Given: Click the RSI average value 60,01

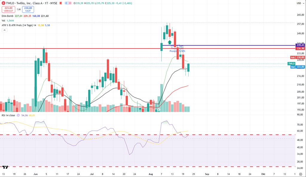Looking at the screenshot, I should [x=32, y=115].
